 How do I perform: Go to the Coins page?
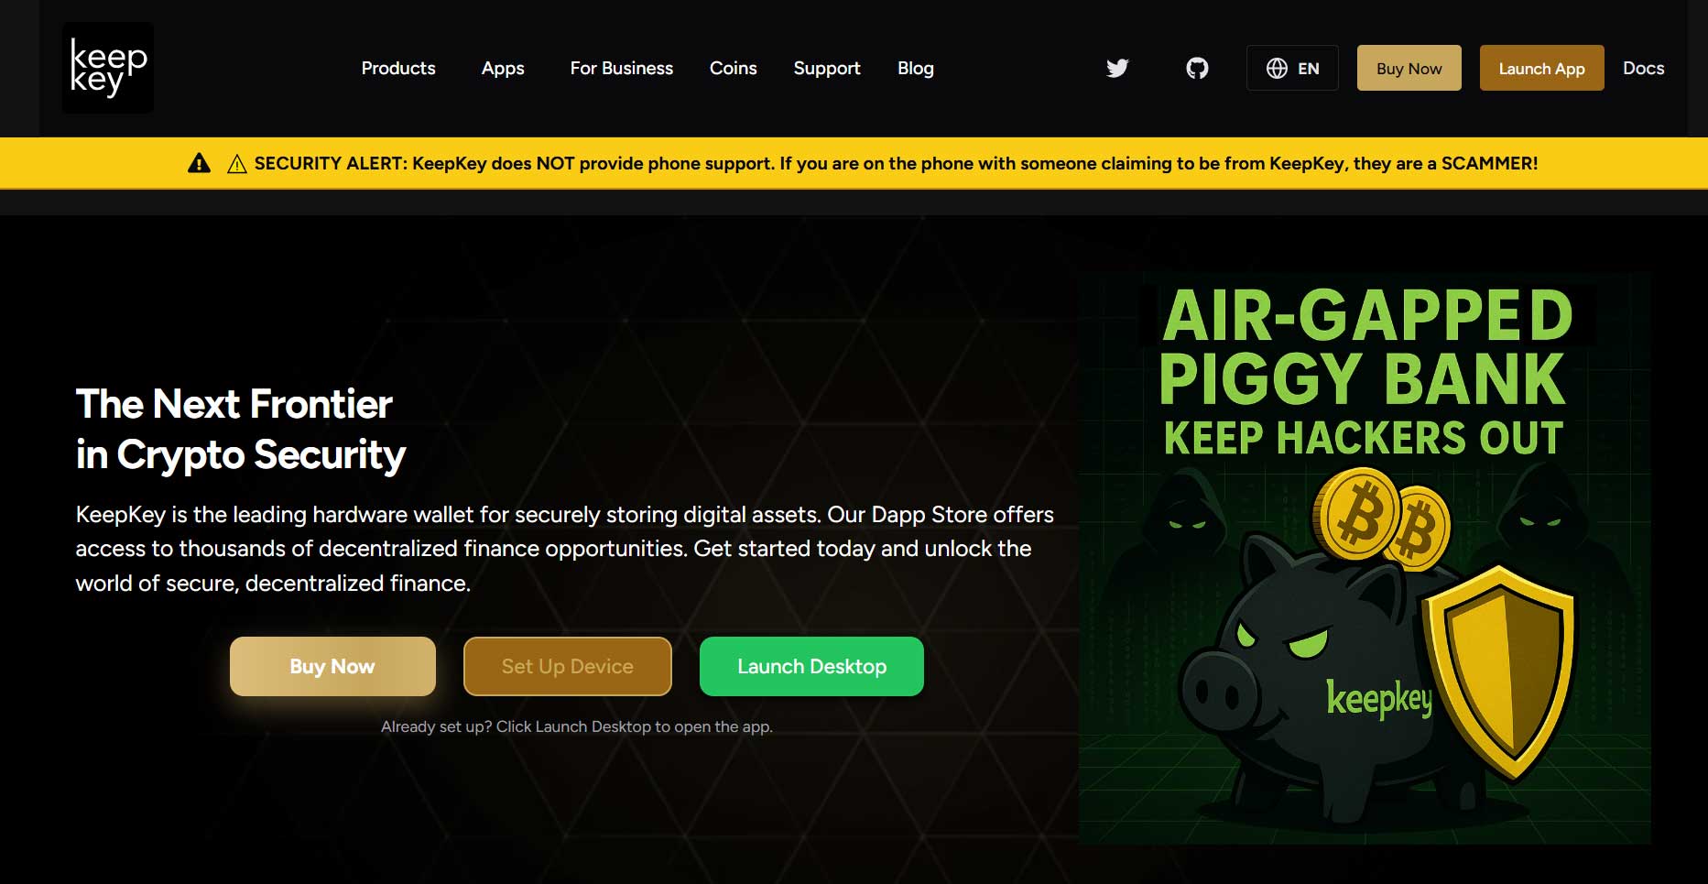733,68
